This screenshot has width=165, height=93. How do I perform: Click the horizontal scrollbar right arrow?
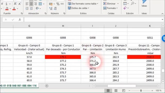tap(159, 86)
